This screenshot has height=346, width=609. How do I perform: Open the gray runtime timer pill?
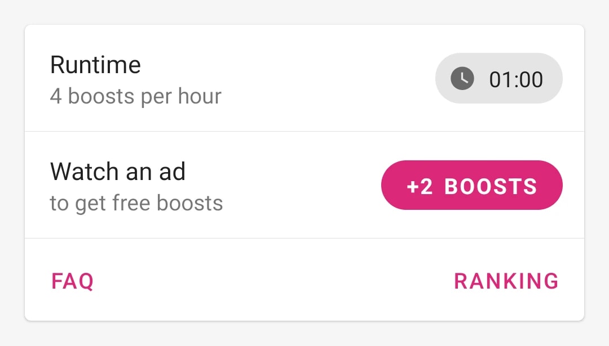point(498,78)
